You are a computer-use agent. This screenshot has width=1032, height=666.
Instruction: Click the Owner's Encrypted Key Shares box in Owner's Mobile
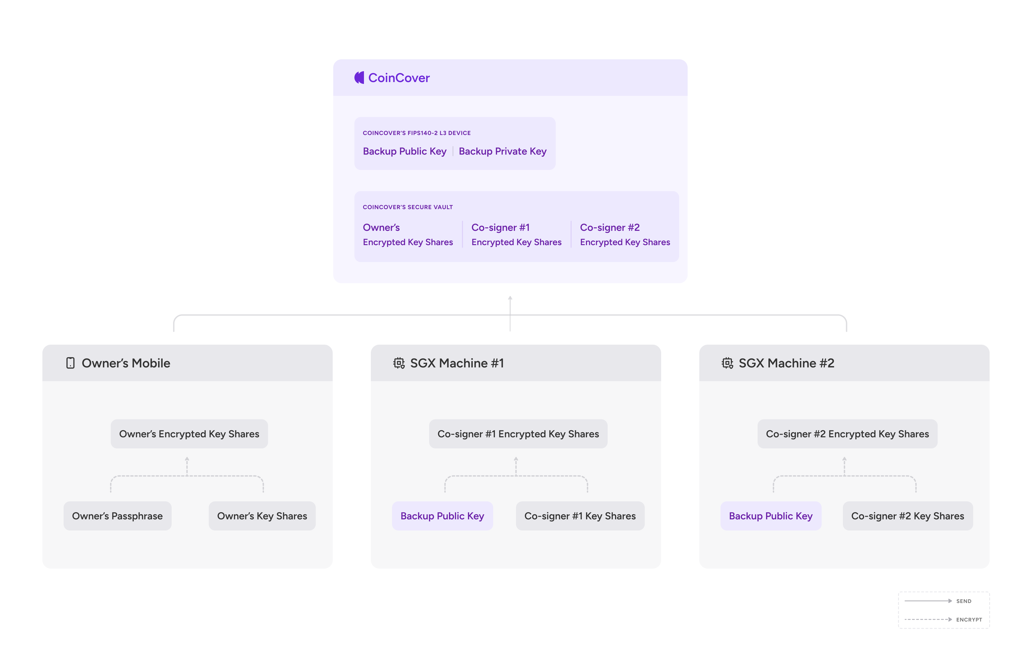(x=189, y=434)
